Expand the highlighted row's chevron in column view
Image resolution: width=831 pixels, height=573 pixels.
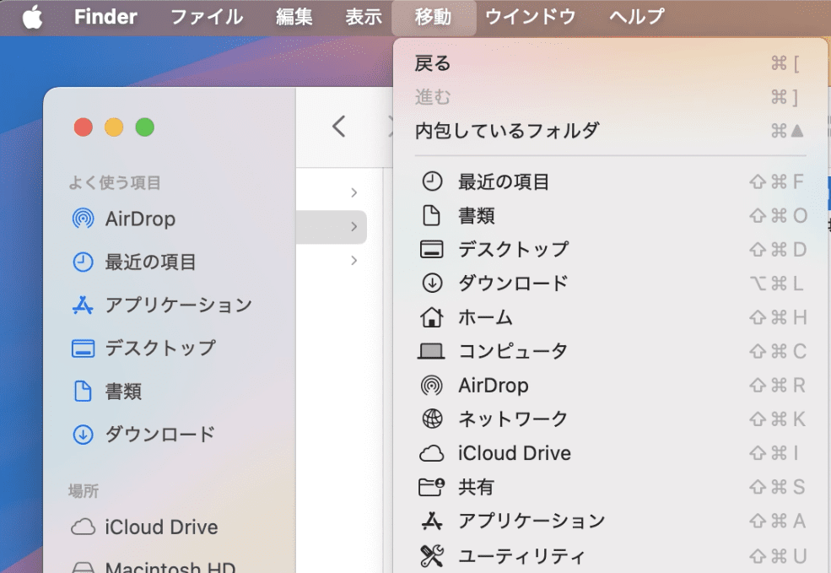click(354, 227)
